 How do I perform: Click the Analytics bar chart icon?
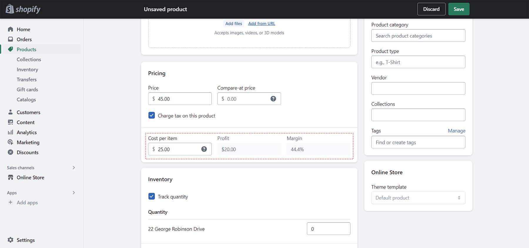point(11,132)
